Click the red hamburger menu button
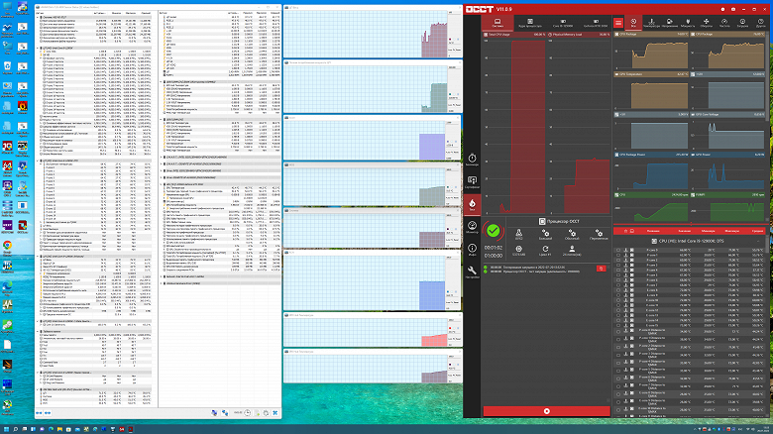Viewport: 773px width, 434px height. (618, 23)
